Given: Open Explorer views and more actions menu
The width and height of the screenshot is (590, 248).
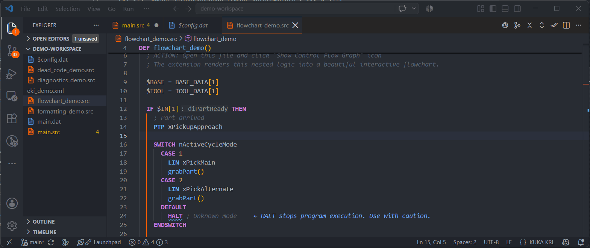Looking at the screenshot, I should (96, 25).
